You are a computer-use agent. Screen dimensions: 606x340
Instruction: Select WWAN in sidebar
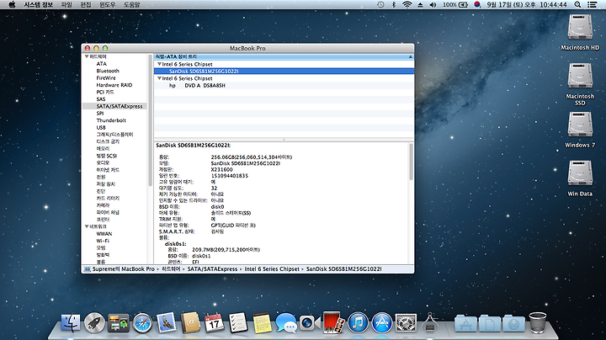pos(104,234)
